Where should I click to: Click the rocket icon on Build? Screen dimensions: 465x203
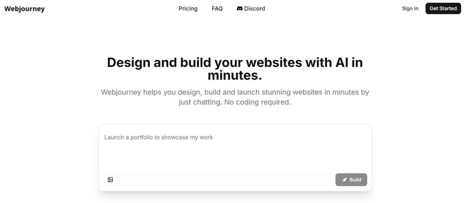coord(345,180)
